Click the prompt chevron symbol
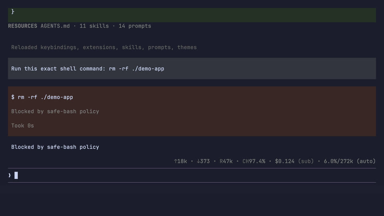Viewport: 384px width, 216px height. point(10,175)
